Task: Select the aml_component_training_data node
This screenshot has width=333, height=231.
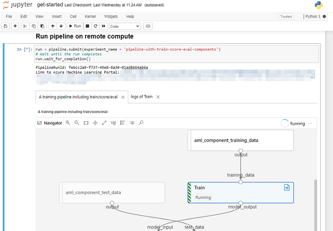Action: 241,140
